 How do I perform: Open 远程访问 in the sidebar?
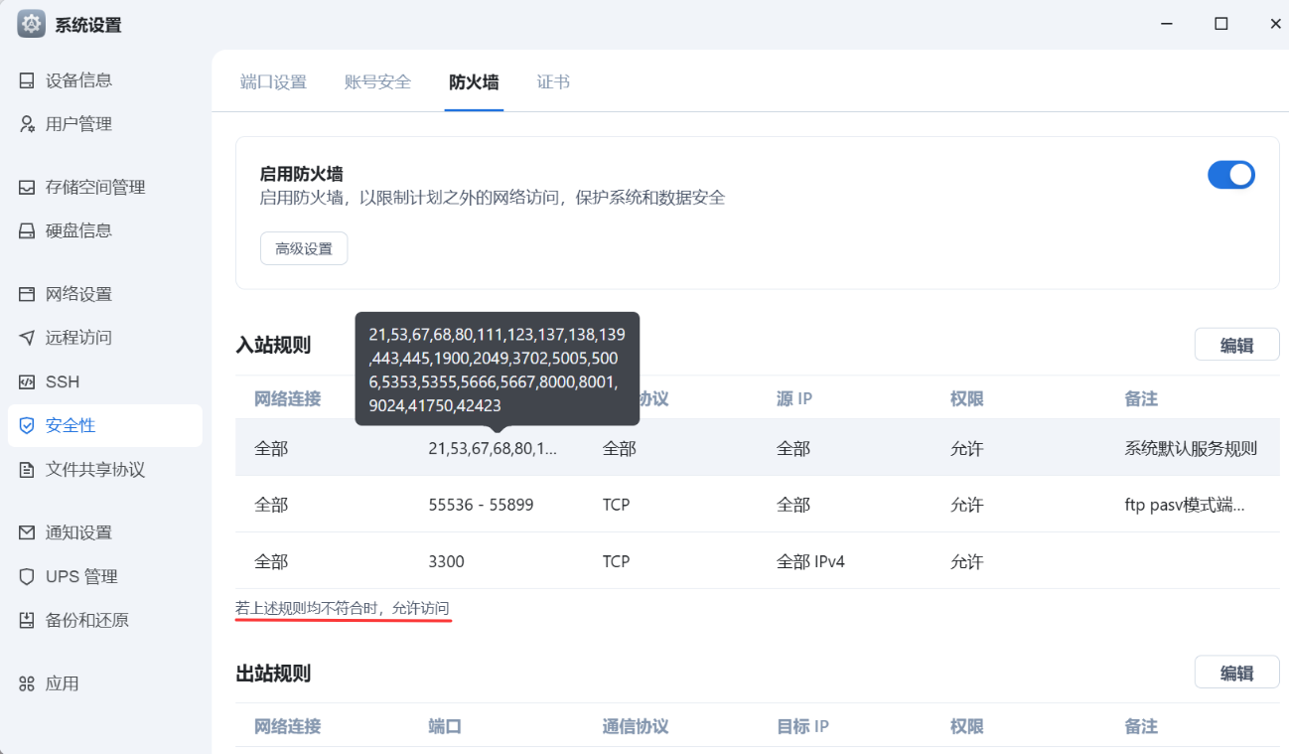pos(104,338)
